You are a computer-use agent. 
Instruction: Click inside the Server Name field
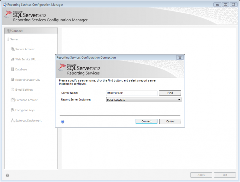click(132, 93)
